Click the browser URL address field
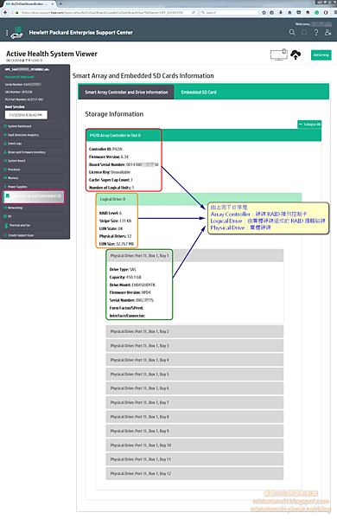 [103, 13]
